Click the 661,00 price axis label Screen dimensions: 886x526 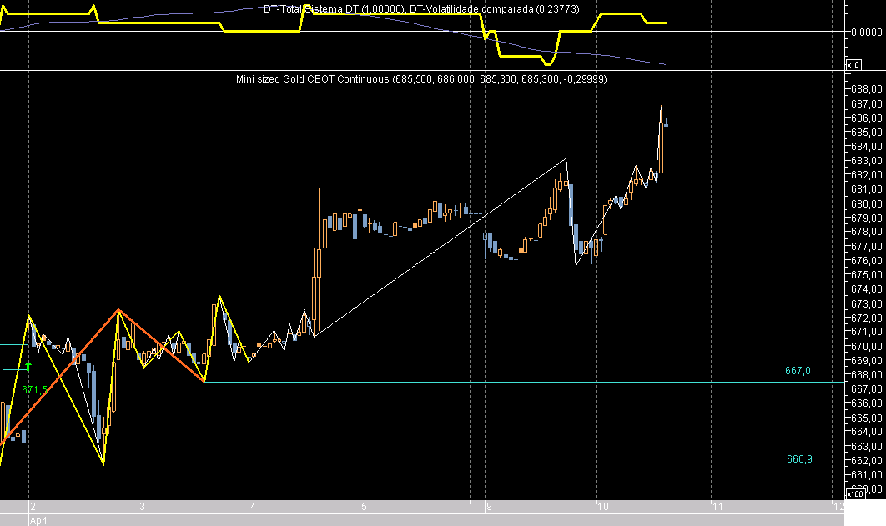coord(867,475)
